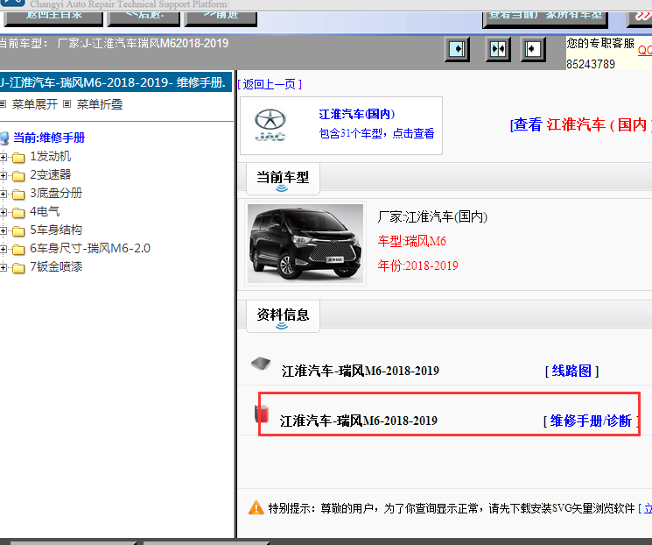Image resolution: width=652 pixels, height=545 pixels.
Task: Select the 5车身结构 tree entry
Action: [56, 230]
